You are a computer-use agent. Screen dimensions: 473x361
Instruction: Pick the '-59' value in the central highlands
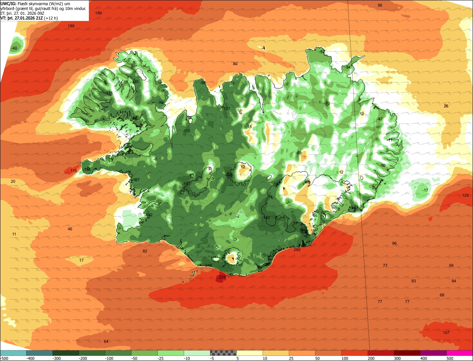point(298,153)
